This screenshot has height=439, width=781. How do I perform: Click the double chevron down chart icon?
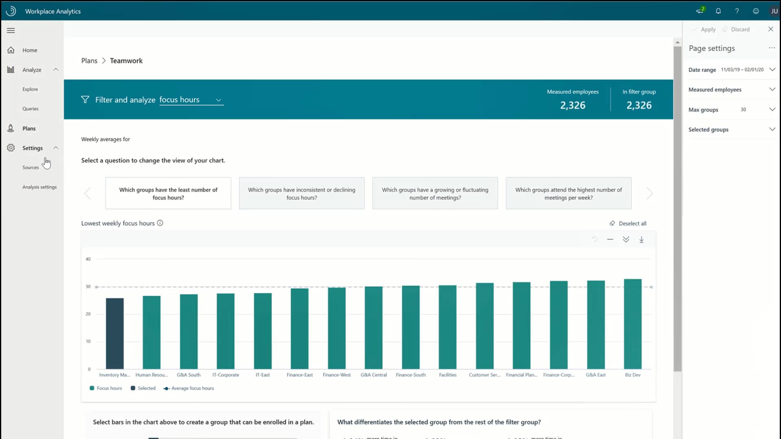coord(626,239)
